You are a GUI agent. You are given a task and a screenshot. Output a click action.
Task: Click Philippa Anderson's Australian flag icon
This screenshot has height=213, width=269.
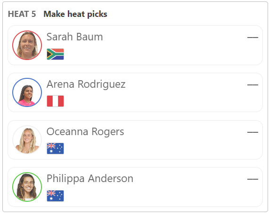pyautogui.click(x=55, y=196)
